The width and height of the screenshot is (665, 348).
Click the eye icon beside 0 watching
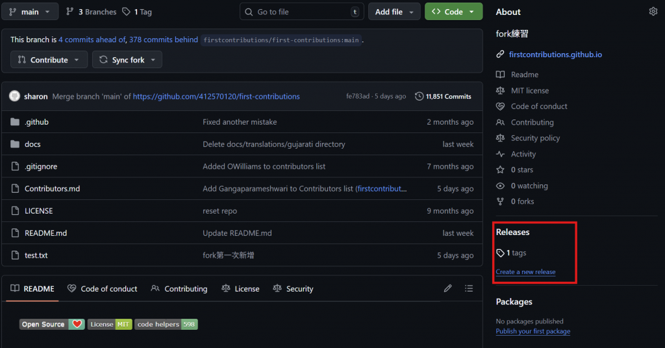(x=501, y=186)
